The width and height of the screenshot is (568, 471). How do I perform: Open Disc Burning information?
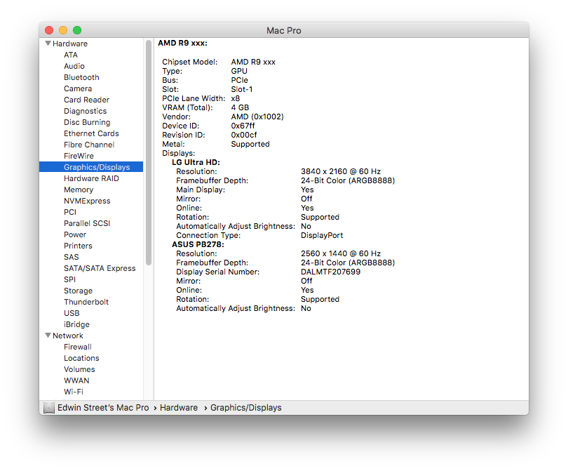tap(87, 122)
